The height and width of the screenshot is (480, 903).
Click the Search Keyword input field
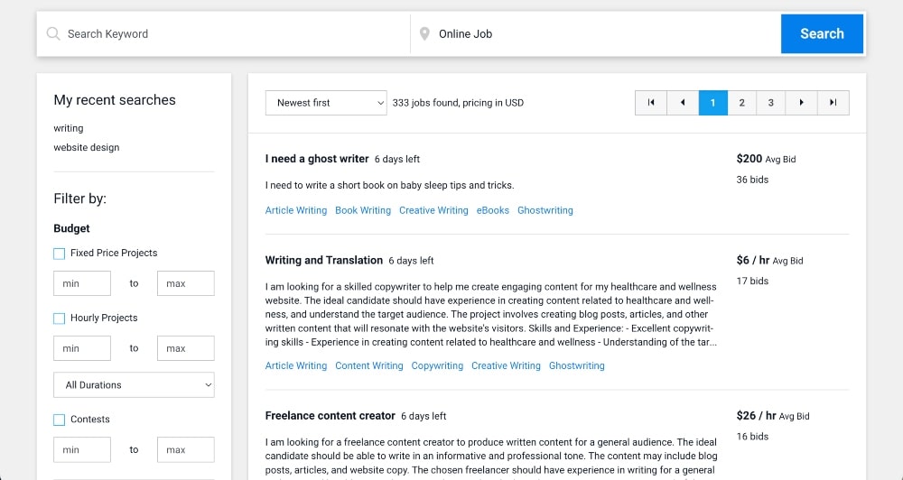235,34
